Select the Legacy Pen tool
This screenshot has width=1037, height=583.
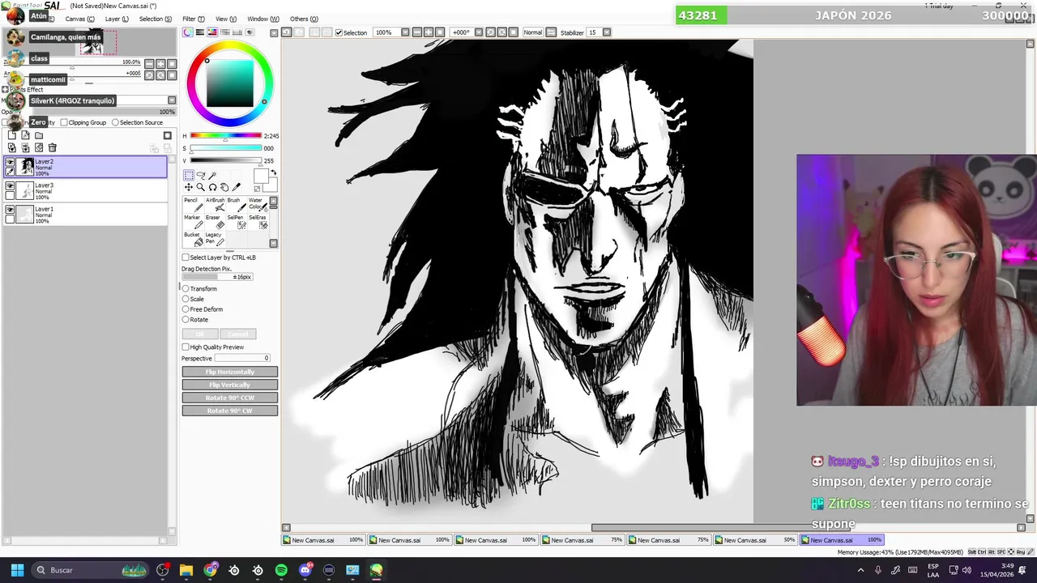pos(215,239)
